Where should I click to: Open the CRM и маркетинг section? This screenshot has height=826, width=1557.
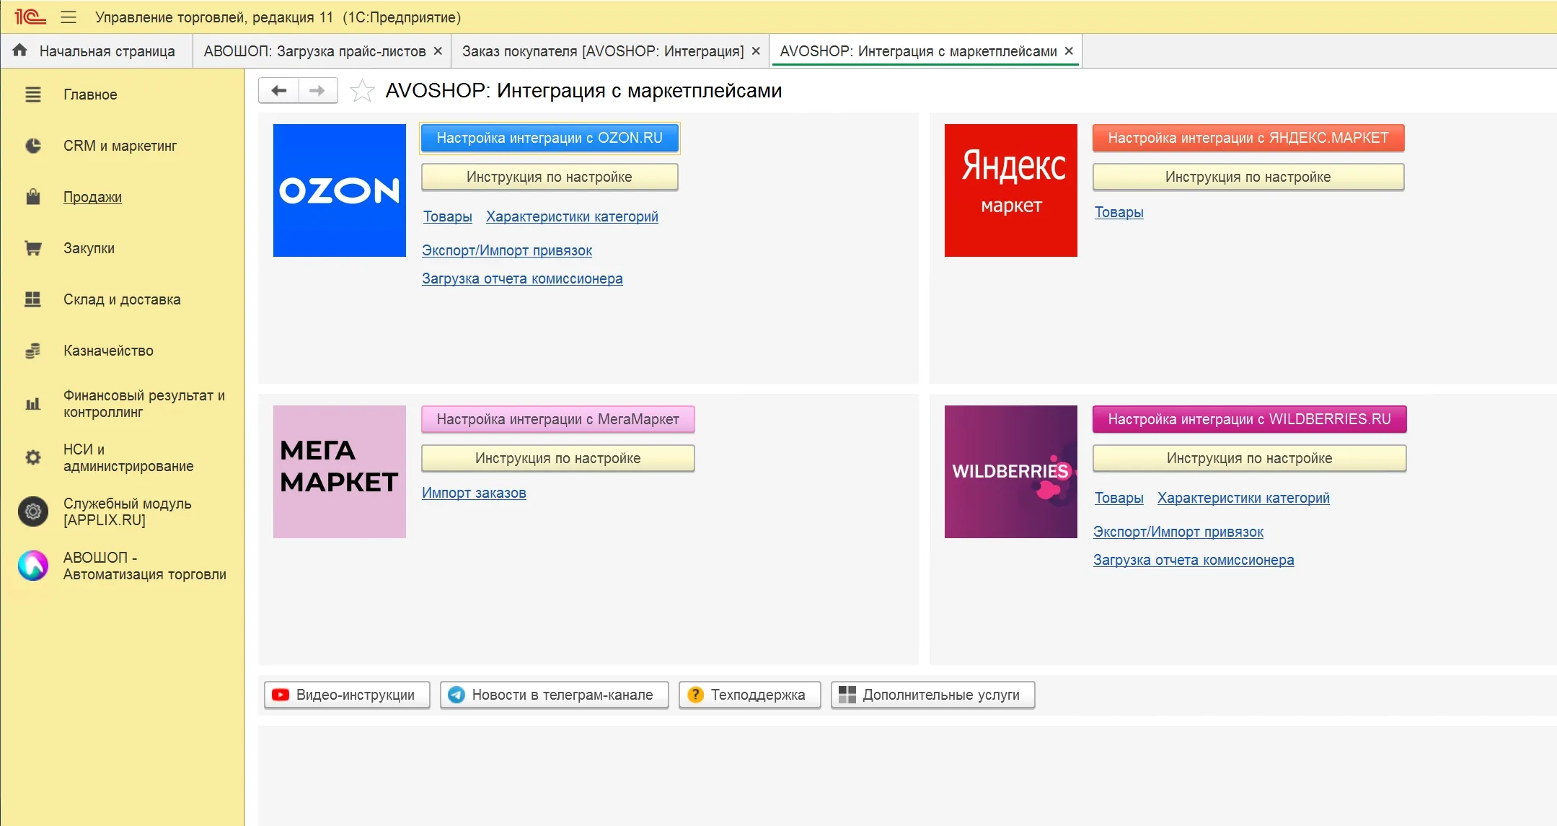pos(120,146)
